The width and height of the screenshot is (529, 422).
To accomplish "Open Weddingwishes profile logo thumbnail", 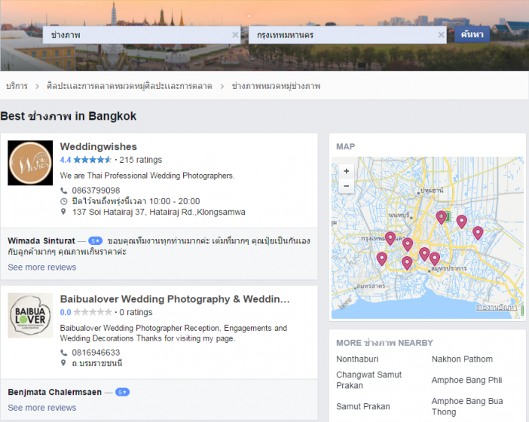I will [x=30, y=163].
